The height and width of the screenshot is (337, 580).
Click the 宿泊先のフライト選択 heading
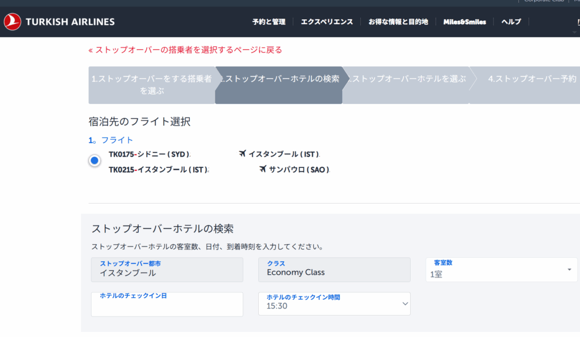click(139, 122)
